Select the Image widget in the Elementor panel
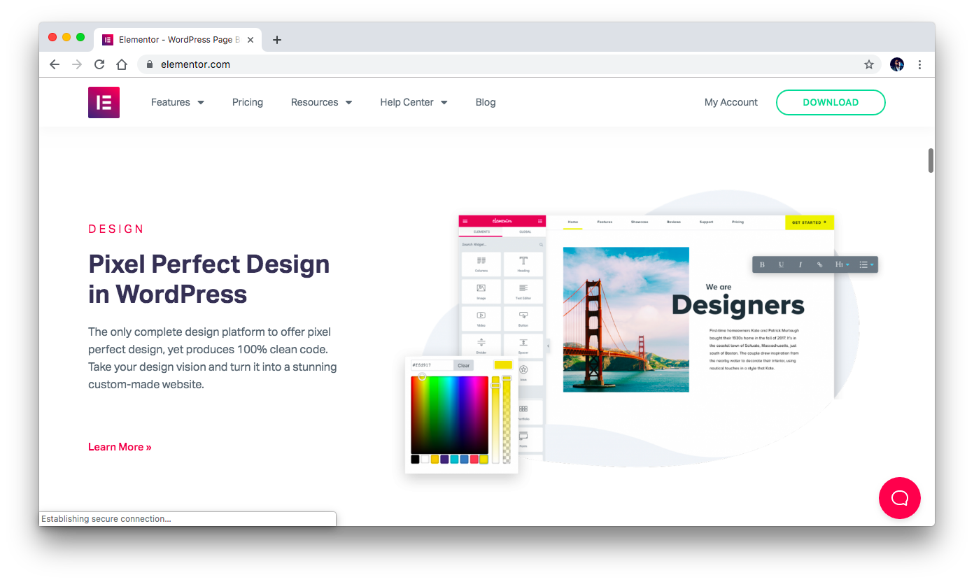The width and height of the screenshot is (974, 582). [x=481, y=291]
